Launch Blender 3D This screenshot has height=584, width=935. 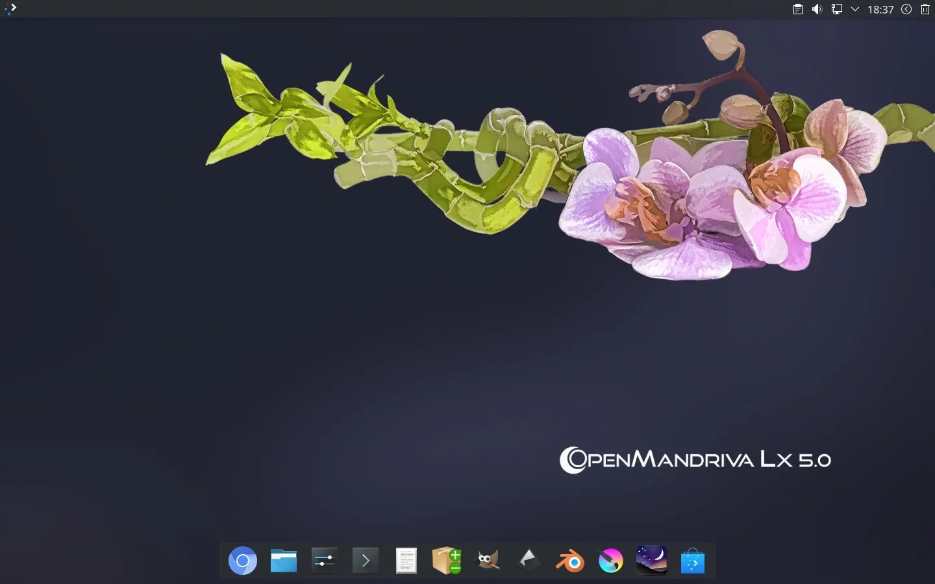(x=569, y=560)
